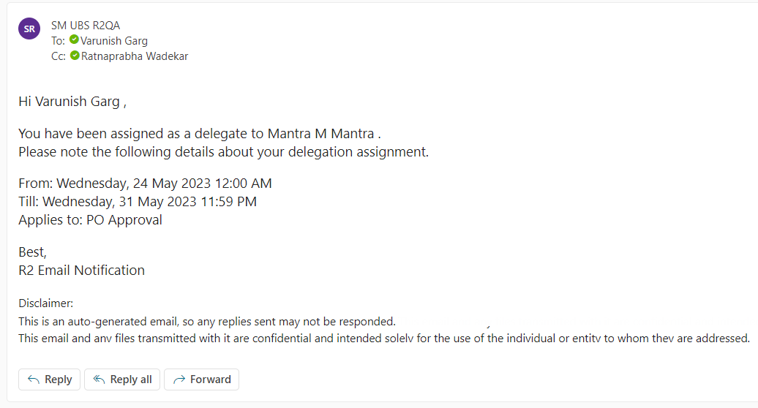Click the "Hi Varunish Garg" greeting line
Image resolution: width=758 pixels, height=408 pixels.
tap(72, 102)
